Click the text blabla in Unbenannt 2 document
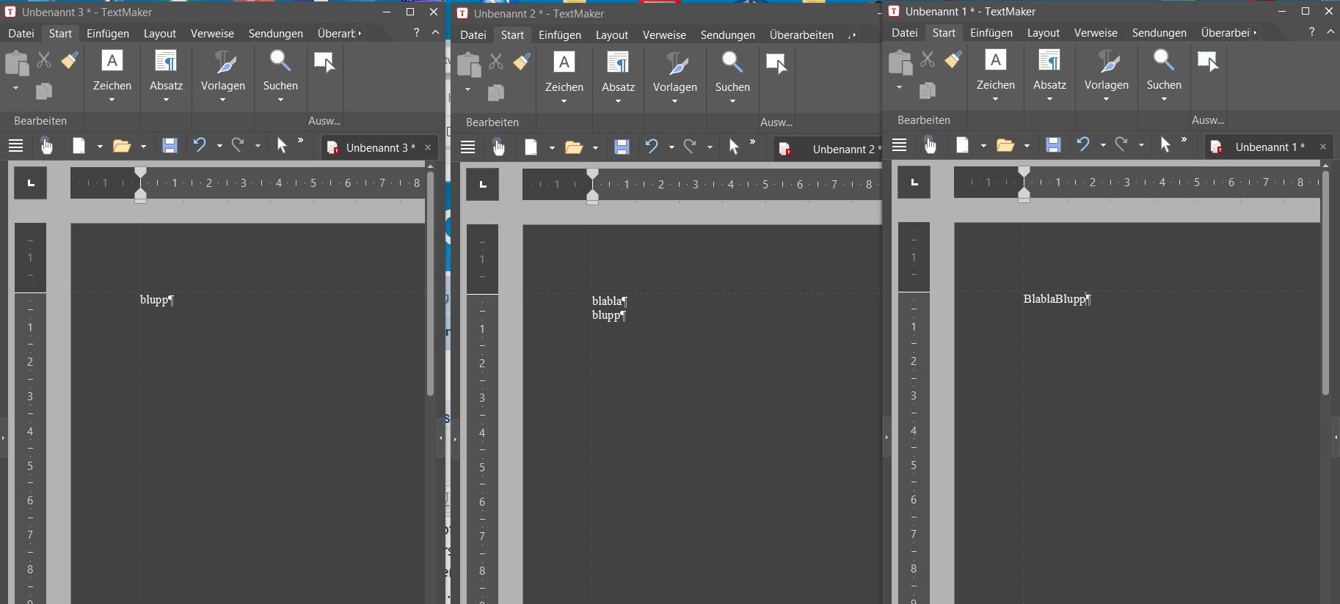 607,301
